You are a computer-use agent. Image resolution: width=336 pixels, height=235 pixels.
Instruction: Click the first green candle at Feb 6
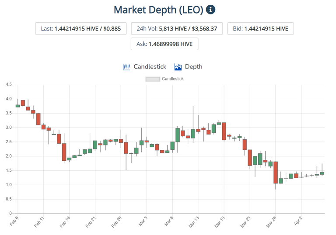click(x=17, y=106)
